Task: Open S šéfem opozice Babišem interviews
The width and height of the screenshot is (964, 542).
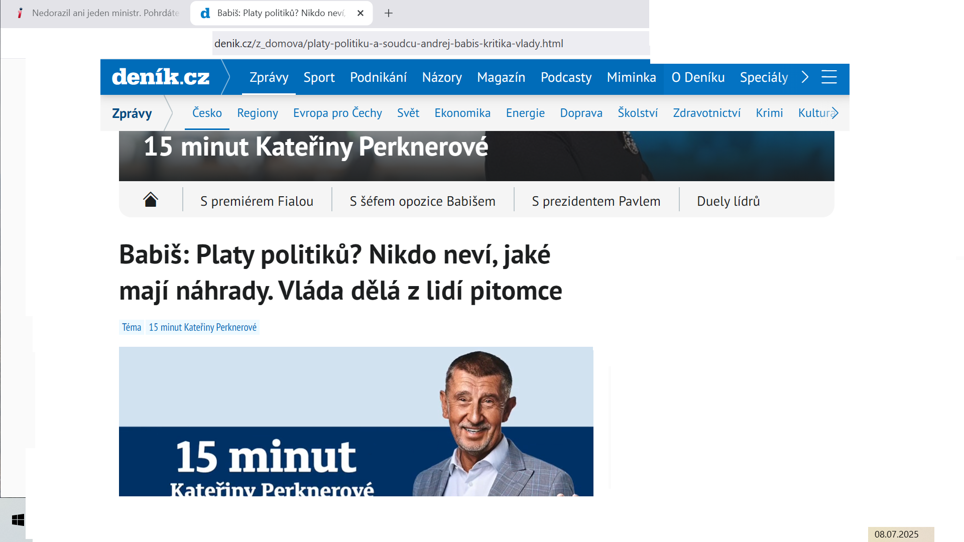Action: click(x=422, y=201)
